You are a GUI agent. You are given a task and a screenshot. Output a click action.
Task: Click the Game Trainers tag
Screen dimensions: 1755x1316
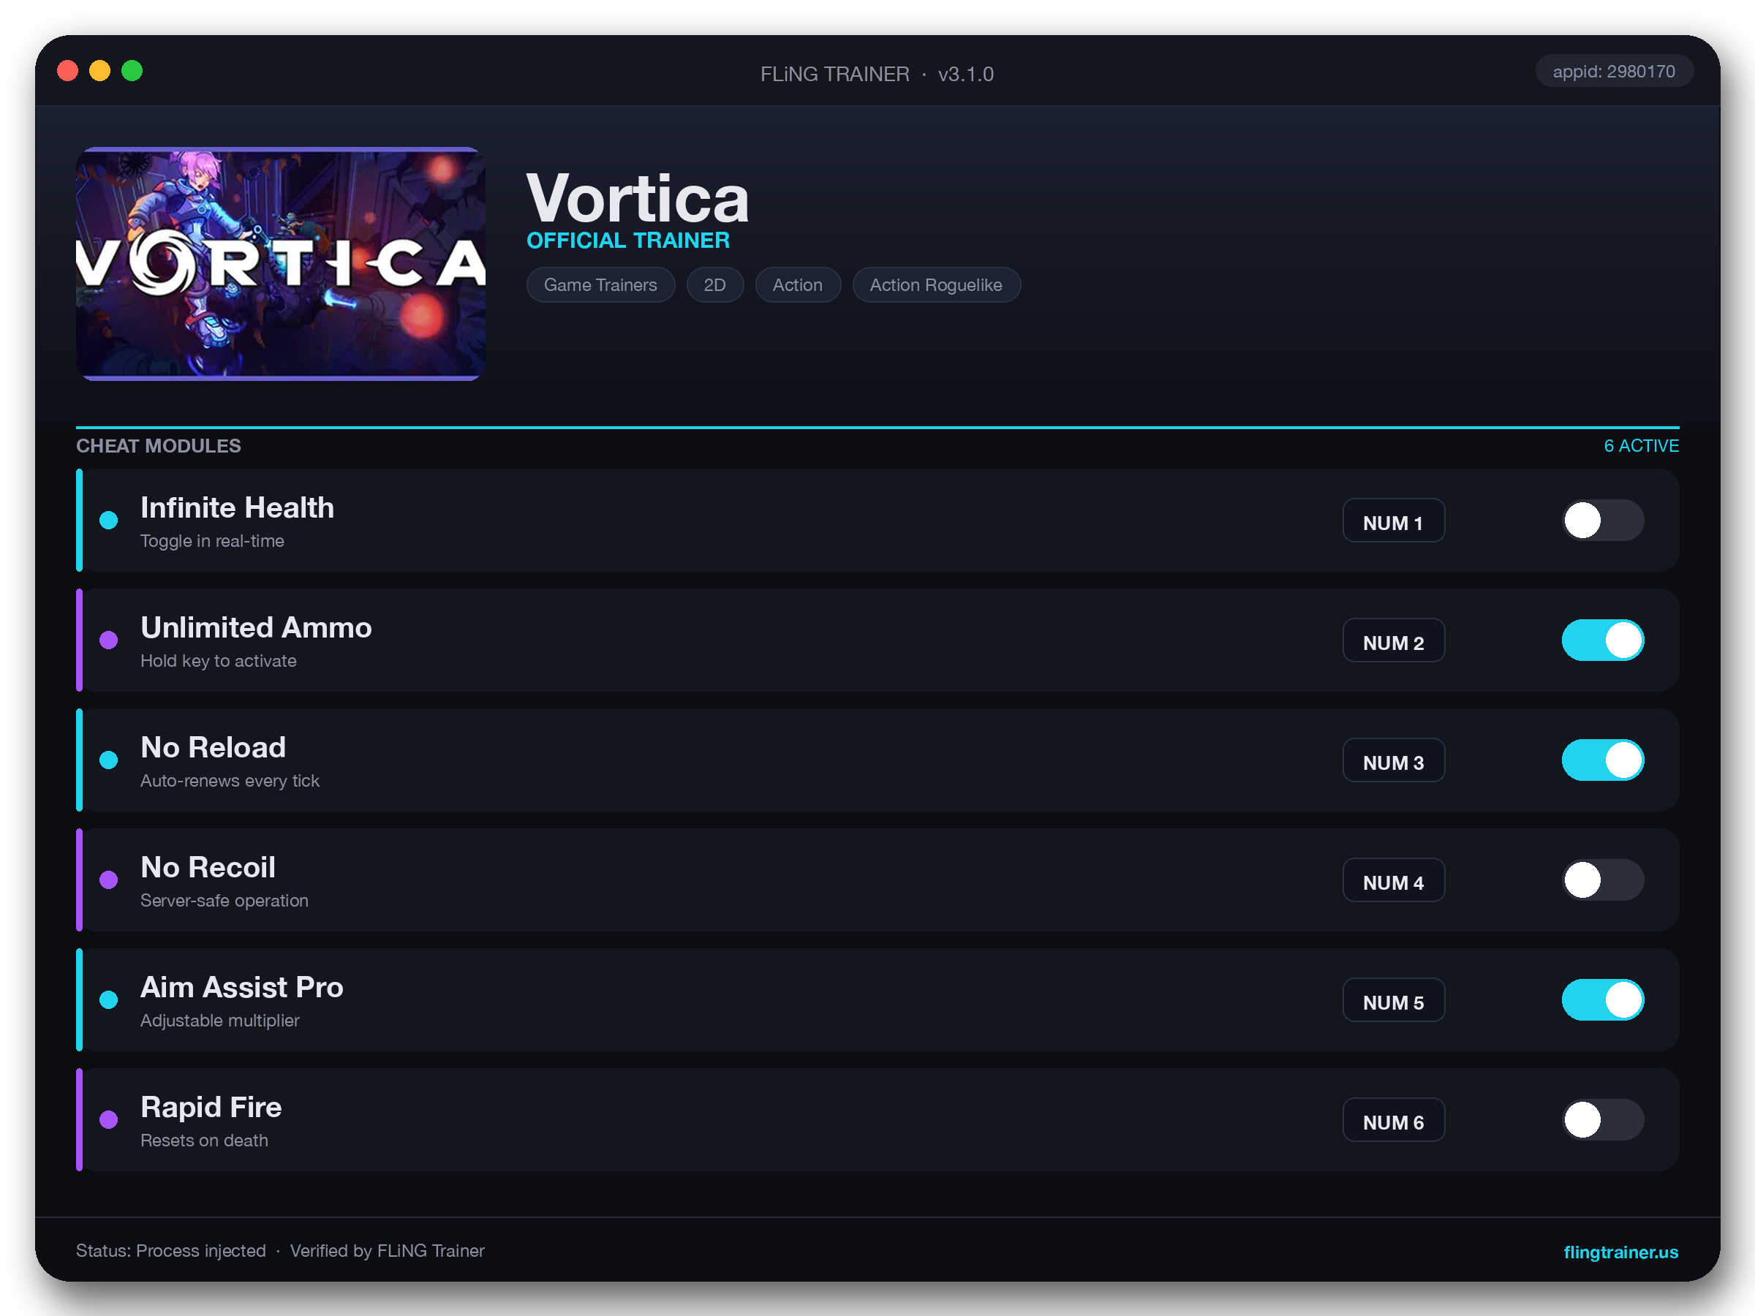[600, 285]
